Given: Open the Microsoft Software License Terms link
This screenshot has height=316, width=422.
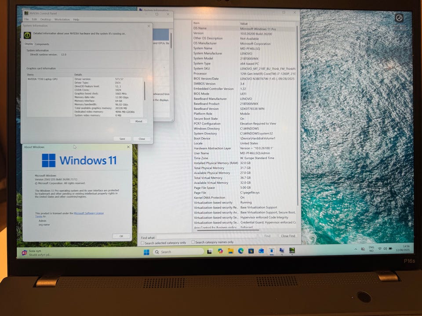Looking at the screenshot, I should coord(89,213).
